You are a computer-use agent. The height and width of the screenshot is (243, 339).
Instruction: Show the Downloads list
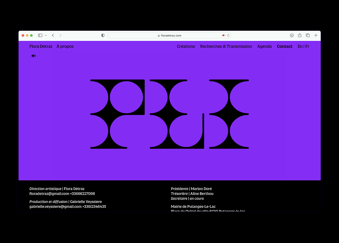coord(292,35)
